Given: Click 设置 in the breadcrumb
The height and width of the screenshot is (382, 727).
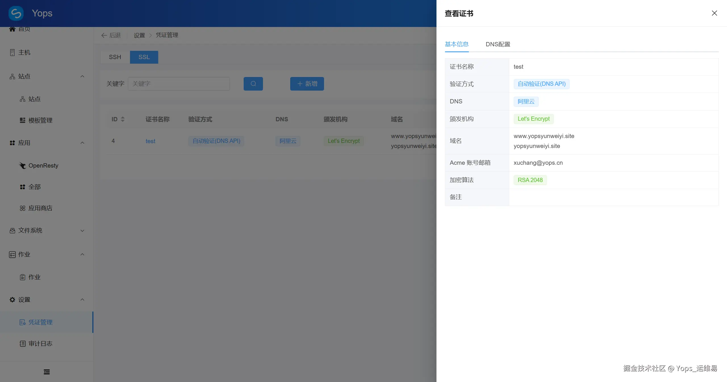Looking at the screenshot, I should click(x=139, y=35).
